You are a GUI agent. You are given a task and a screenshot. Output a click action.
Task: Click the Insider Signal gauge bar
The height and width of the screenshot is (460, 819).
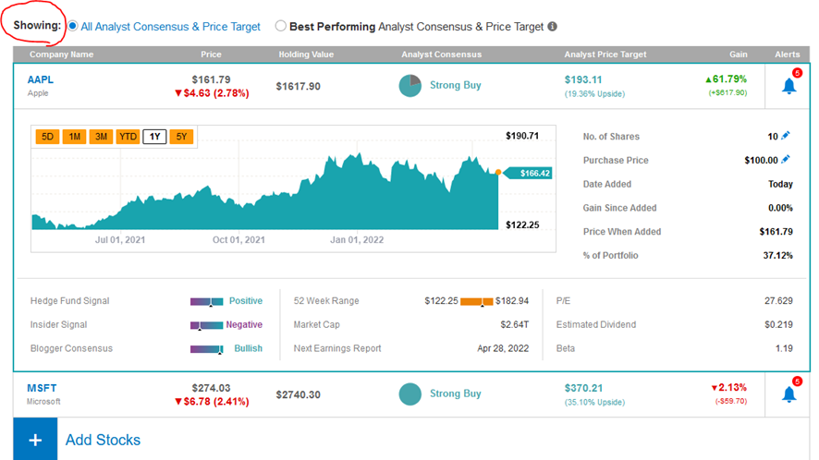[206, 325]
